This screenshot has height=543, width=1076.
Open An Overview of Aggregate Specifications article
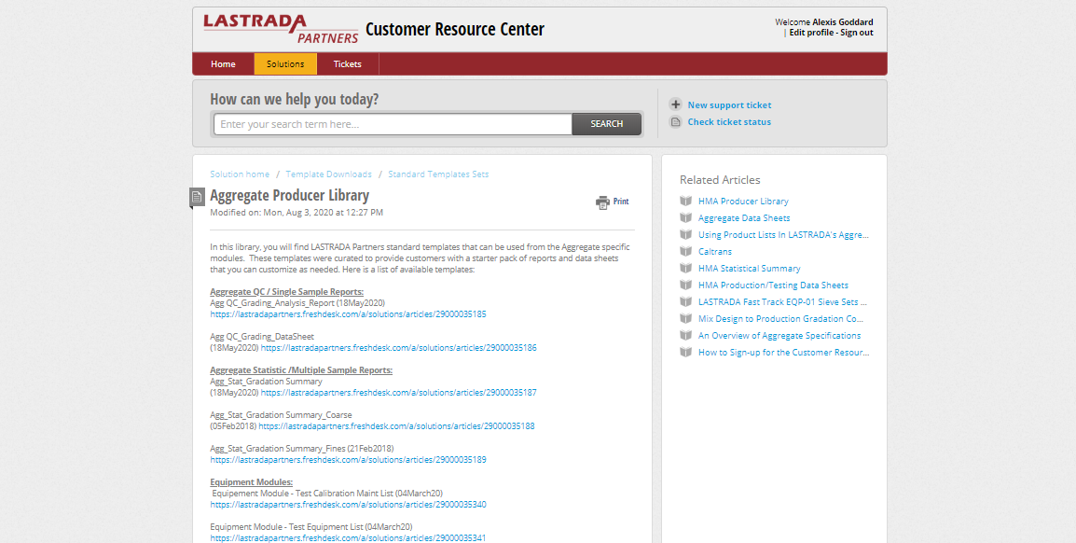coord(779,335)
